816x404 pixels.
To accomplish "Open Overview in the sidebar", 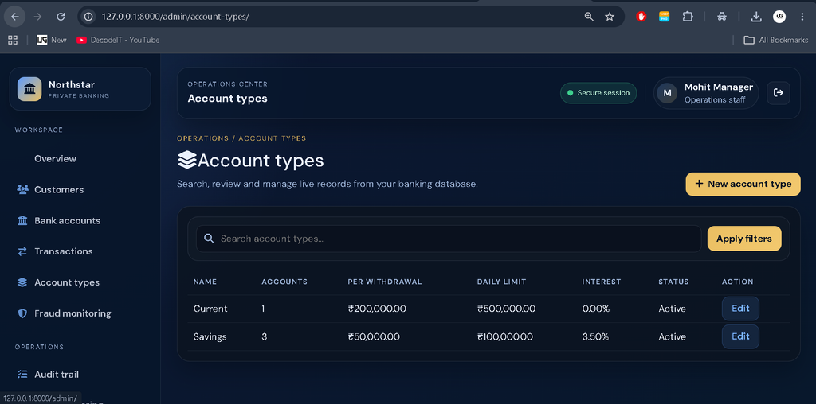I will pyautogui.click(x=55, y=159).
